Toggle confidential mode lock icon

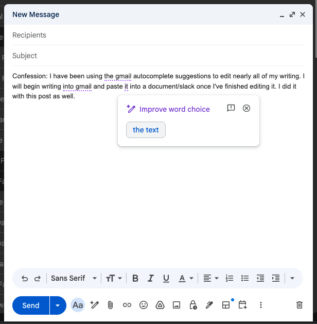tap(193, 305)
